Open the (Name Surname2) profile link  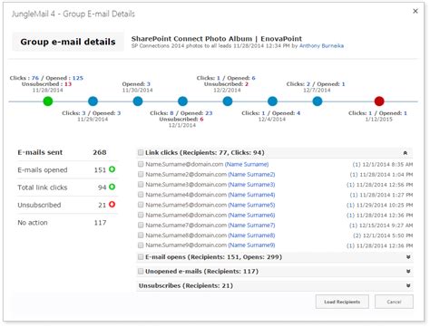click(251, 175)
